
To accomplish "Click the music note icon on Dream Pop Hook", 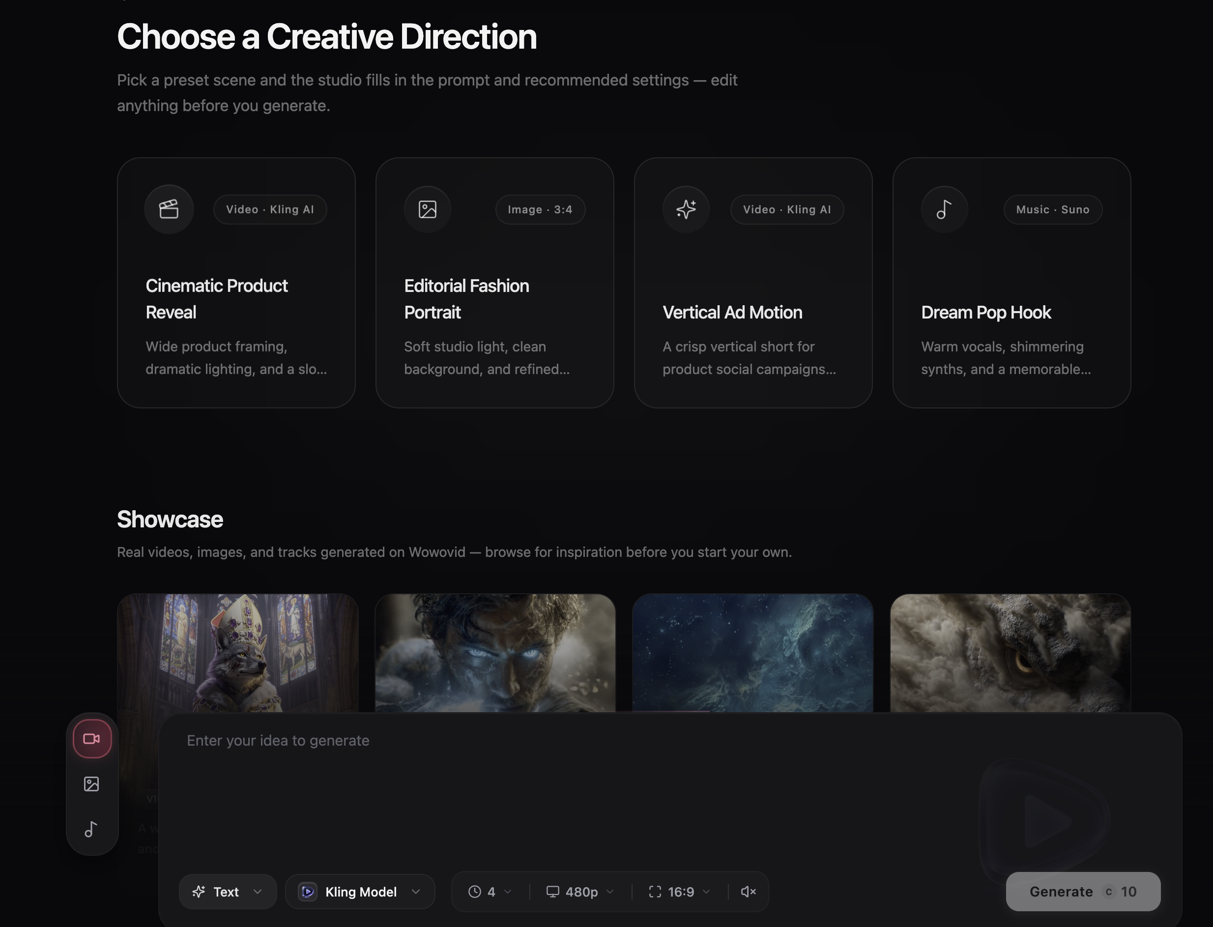I will (944, 209).
